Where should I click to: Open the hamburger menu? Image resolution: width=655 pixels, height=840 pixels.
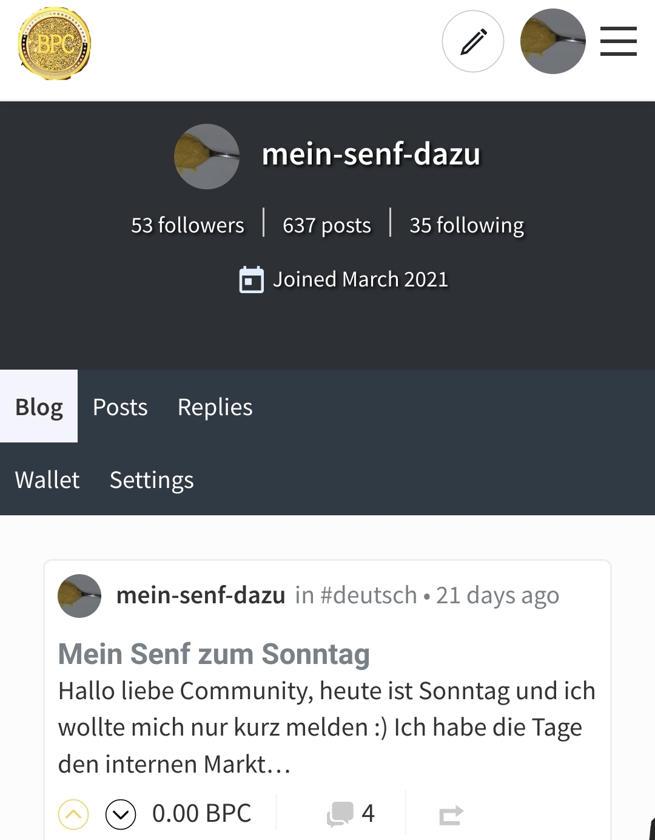click(x=618, y=41)
